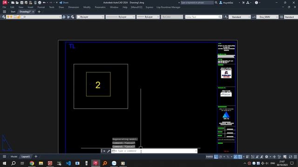Viewport: 298px width, 167px height.
Task: Click the Open file folder icon
Action: click(17, 3)
